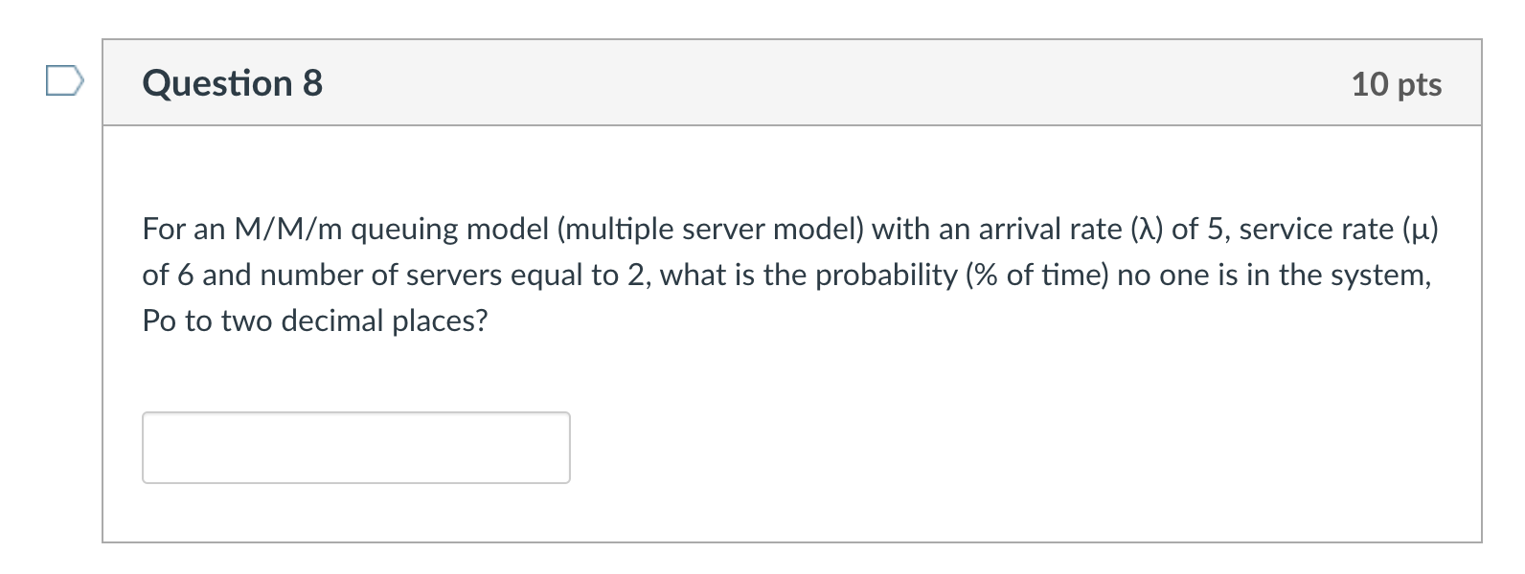
Task: Click the words arrival rate
Action: (1050, 230)
